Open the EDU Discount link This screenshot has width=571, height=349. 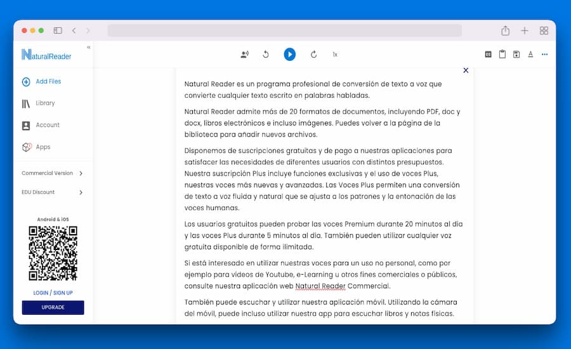point(38,192)
